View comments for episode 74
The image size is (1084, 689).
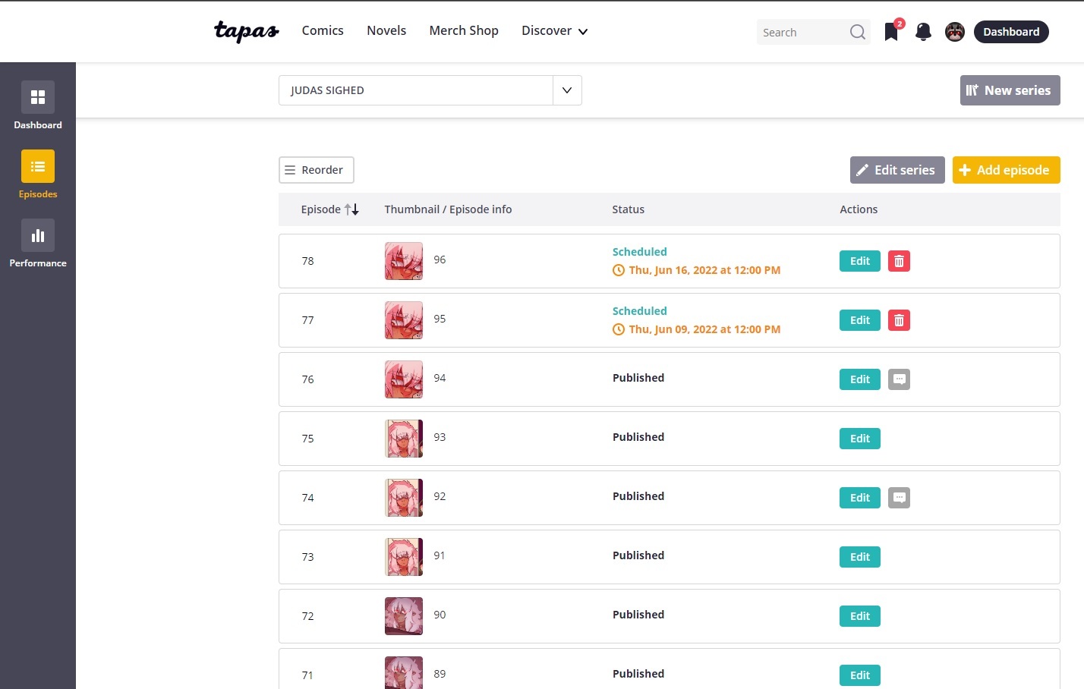click(x=899, y=498)
